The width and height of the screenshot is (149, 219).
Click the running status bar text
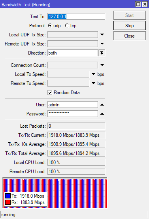10,215
